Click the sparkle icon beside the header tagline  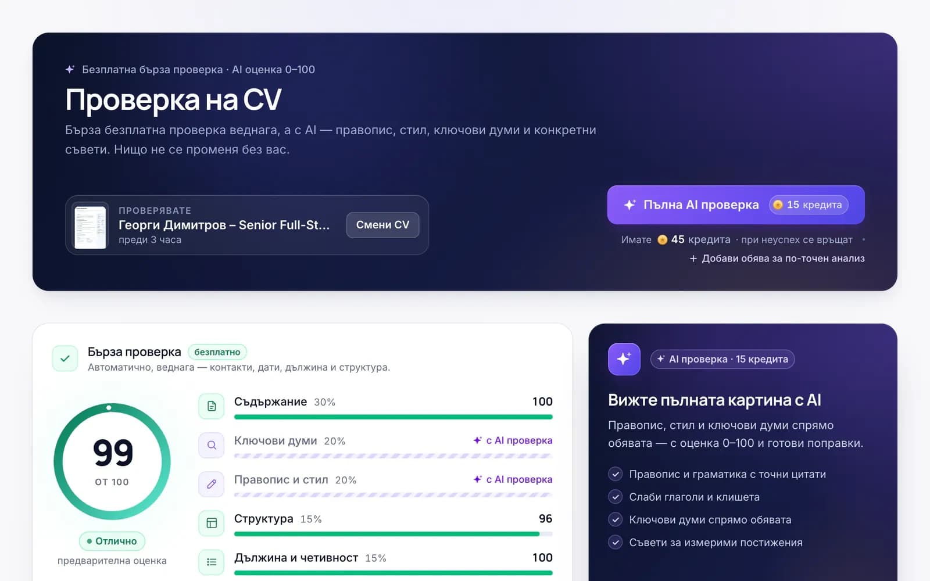click(70, 70)
